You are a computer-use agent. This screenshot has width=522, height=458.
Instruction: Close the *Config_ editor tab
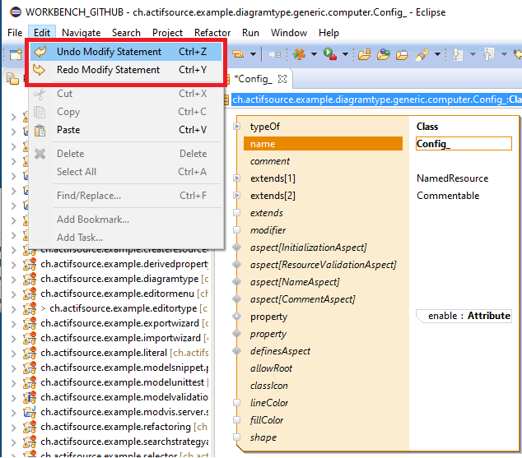pyautogui.click(x=282, y=79)
